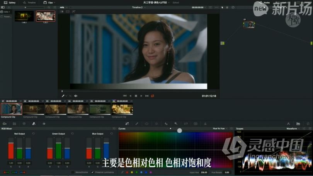The image size is (313, 176).
Task: Reset the Curves palette
Action: click(231, 129)
